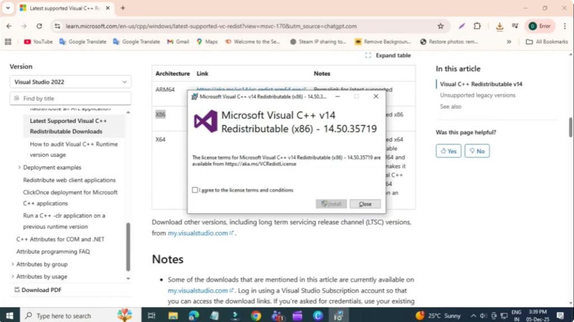
Task: Click the left sidebar scrollbar thumb
Action: click(128, 246)
